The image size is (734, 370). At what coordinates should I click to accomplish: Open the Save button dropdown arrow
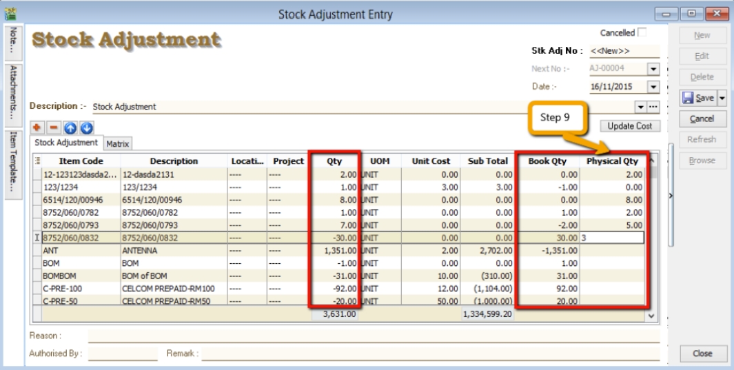[x=722, y=98]
